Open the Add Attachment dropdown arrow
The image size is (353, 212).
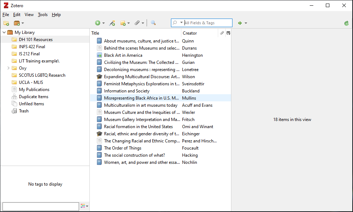tap(143, 23)
